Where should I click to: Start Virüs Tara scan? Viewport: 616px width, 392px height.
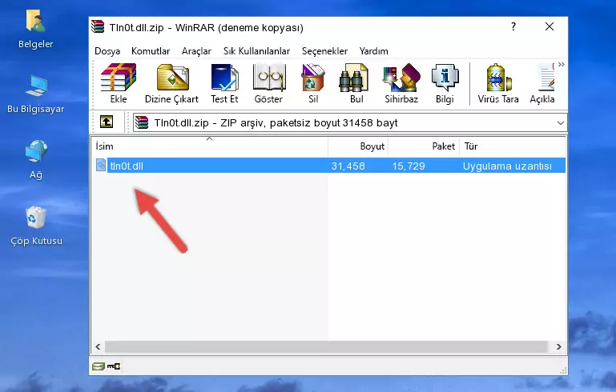point(498,83)
